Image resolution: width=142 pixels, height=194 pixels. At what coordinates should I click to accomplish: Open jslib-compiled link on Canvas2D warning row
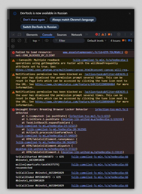coord(100,60)
